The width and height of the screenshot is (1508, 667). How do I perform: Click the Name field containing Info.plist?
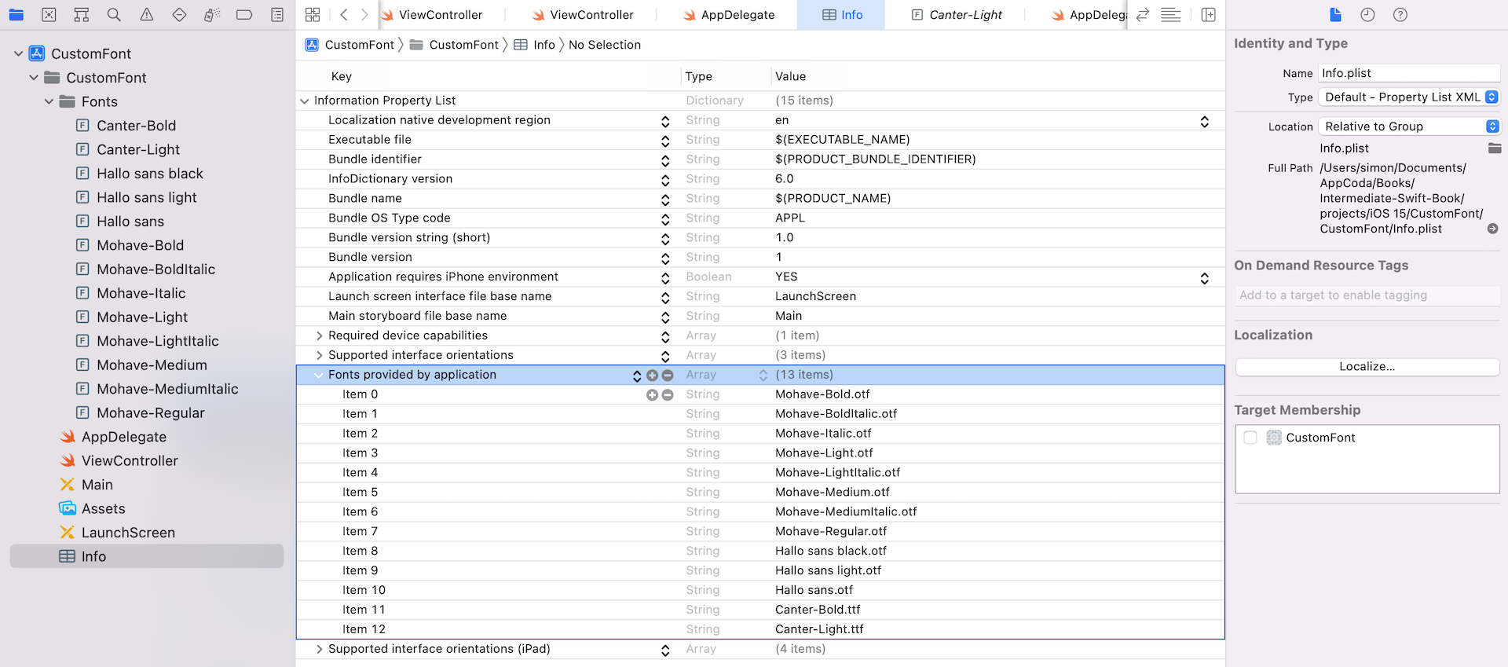pos(1409,73)
